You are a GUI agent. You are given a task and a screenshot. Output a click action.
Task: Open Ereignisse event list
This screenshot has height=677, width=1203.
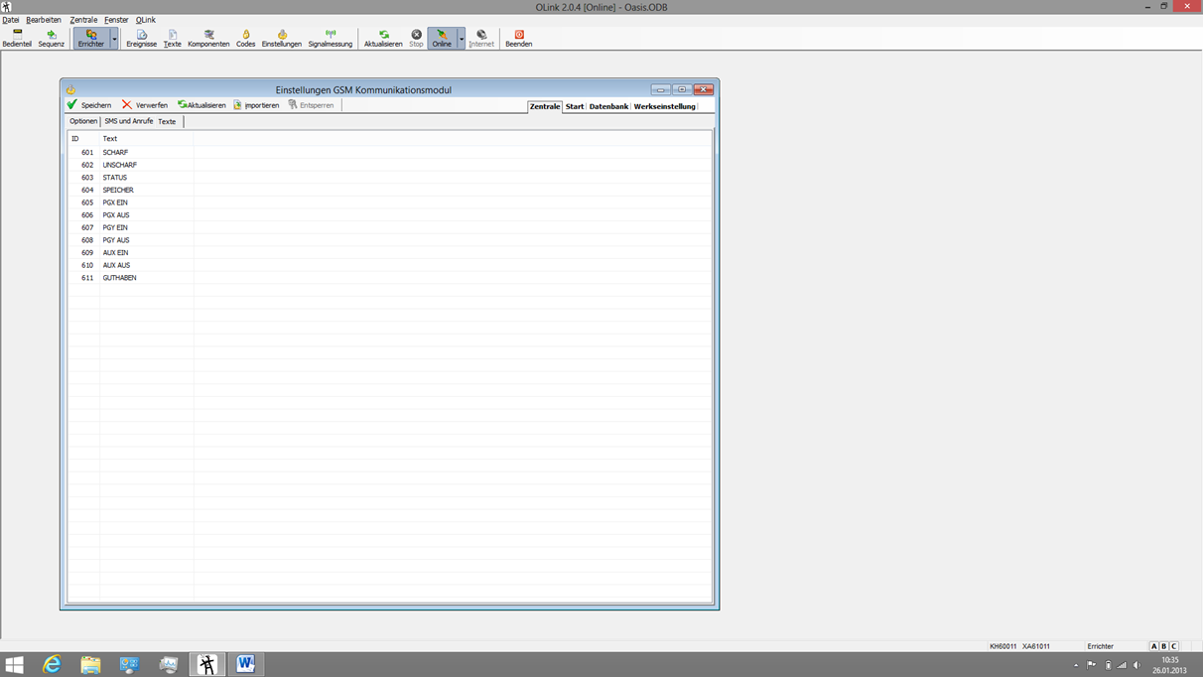pos(141,38)
